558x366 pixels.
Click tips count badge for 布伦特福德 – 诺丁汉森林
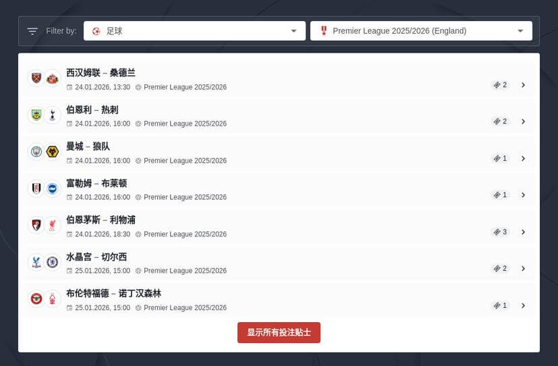(500, 305)
